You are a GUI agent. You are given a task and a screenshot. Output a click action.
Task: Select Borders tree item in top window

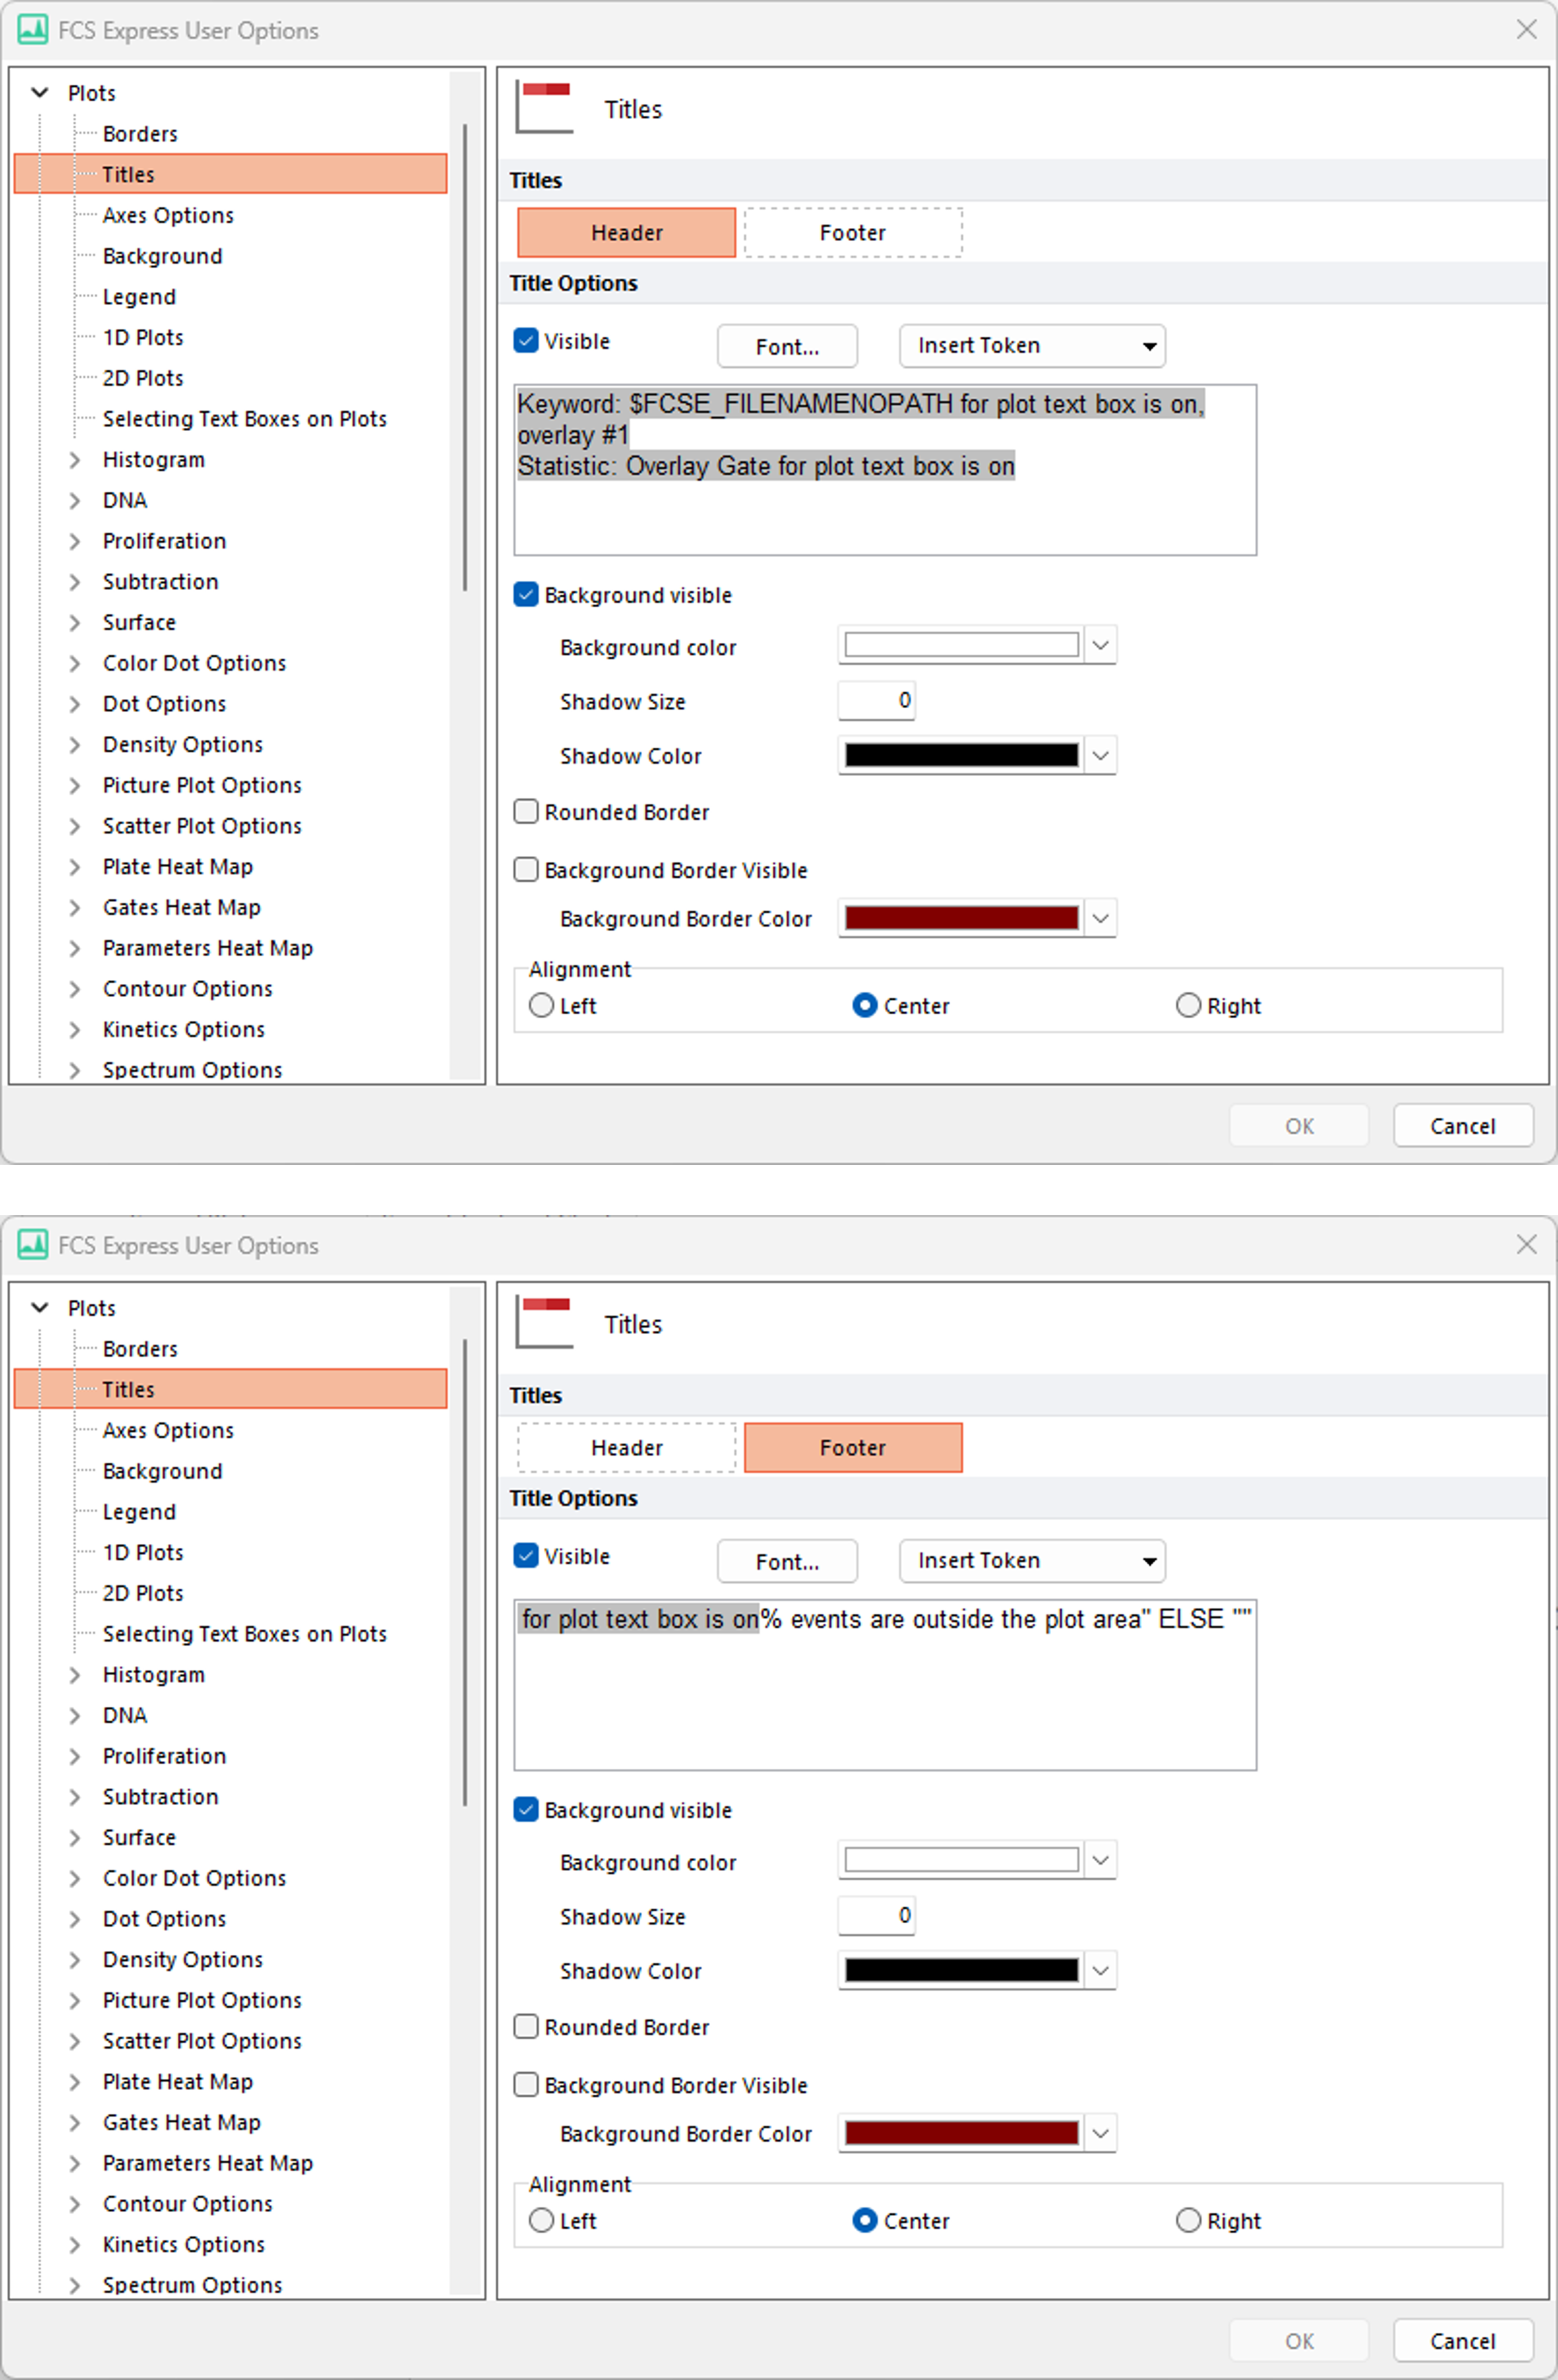pyautogui.click(x=140, y=134)
